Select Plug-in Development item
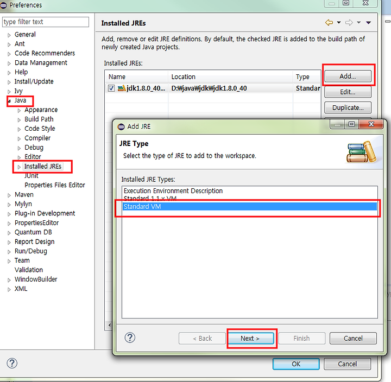Screen dimensions: 391x382 45,213
